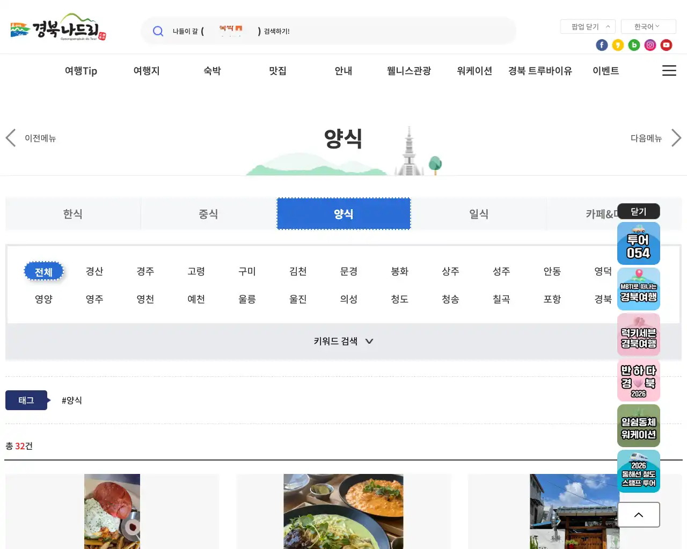Click the 칠곡 region link

(501, 299)
